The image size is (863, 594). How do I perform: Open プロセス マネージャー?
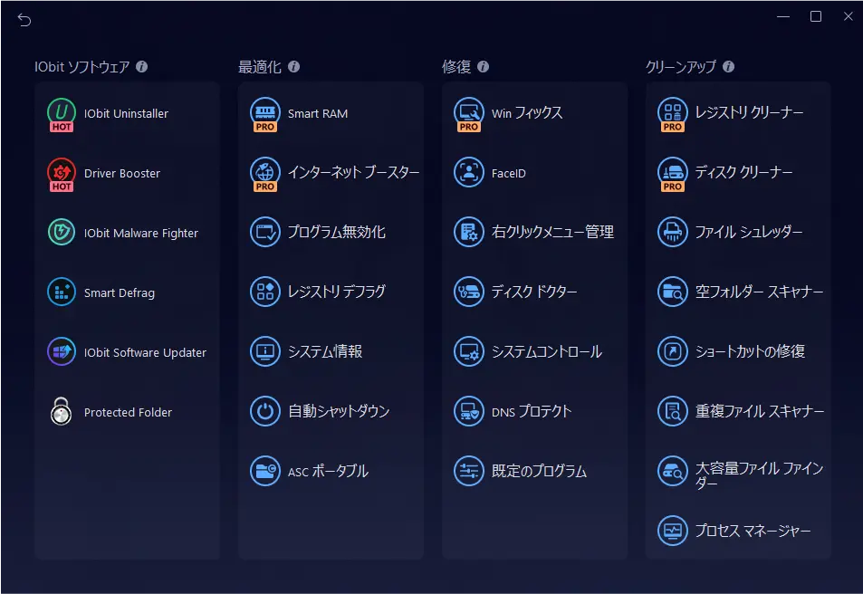(733, 532)
